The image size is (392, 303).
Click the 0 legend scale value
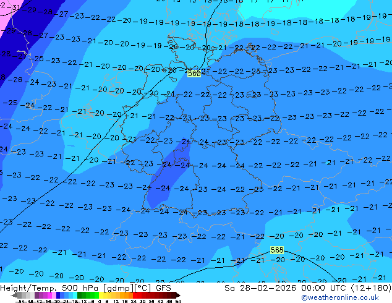100,301
